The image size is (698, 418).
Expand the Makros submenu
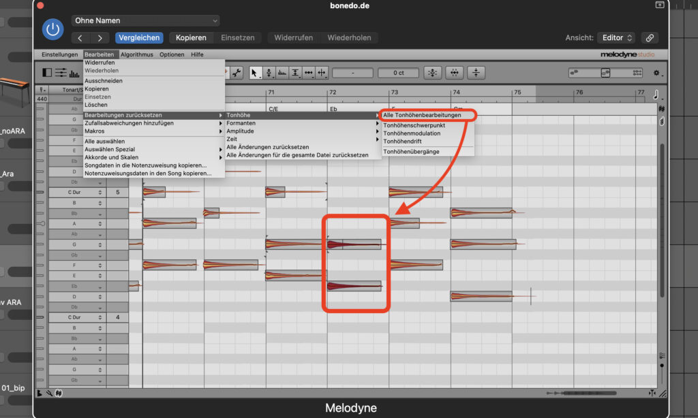point(153,131)
